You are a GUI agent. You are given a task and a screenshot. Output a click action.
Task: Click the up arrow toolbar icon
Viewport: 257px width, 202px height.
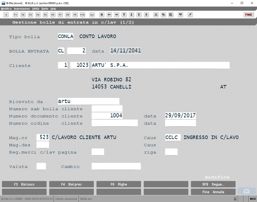[x=124, y=15]
